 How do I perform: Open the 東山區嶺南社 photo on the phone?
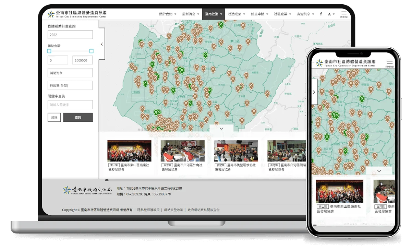tap(339, 191)
